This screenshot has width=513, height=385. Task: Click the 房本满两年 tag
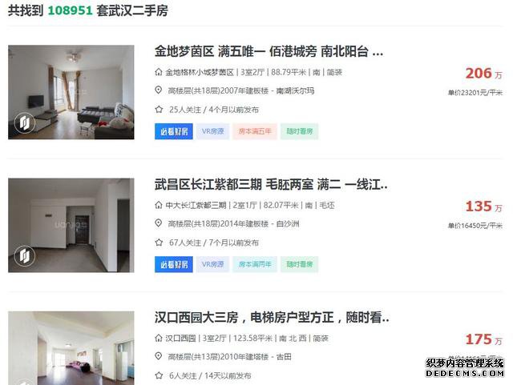click(255, 264)
